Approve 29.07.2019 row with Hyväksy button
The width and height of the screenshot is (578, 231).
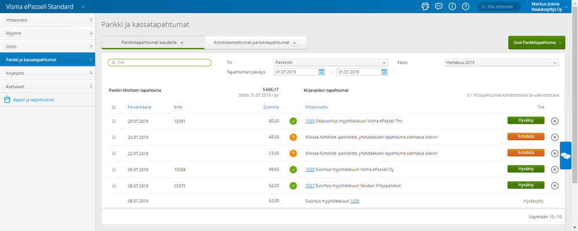coord(526,120)
